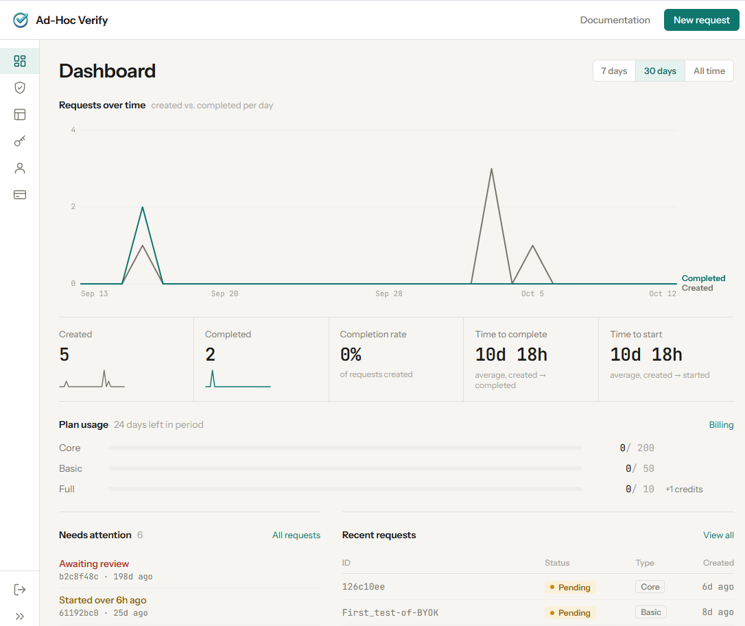745x626 pixels.
Task: Select the All time range tab
Action: click(x=709, y=71)
